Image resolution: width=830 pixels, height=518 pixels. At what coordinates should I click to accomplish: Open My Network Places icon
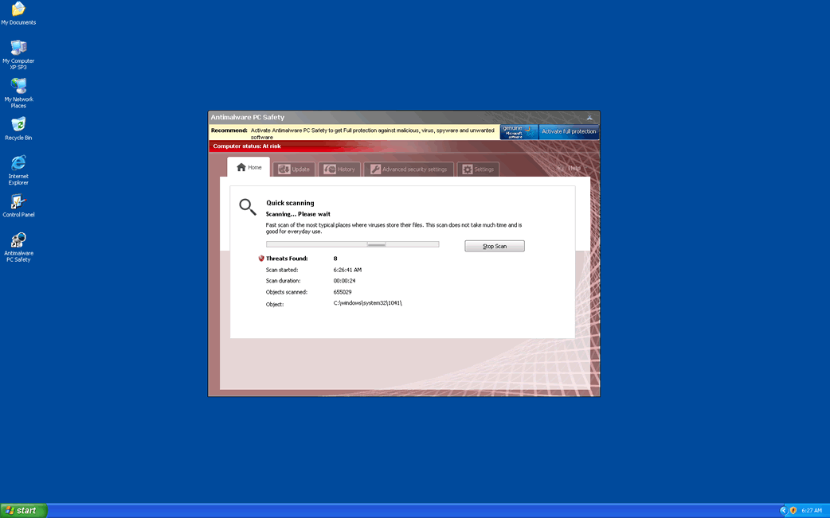[18, 86]
